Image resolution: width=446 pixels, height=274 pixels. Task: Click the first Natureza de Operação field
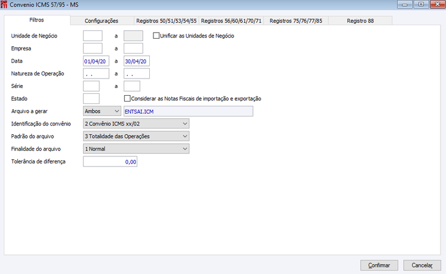tap(96, 74)
